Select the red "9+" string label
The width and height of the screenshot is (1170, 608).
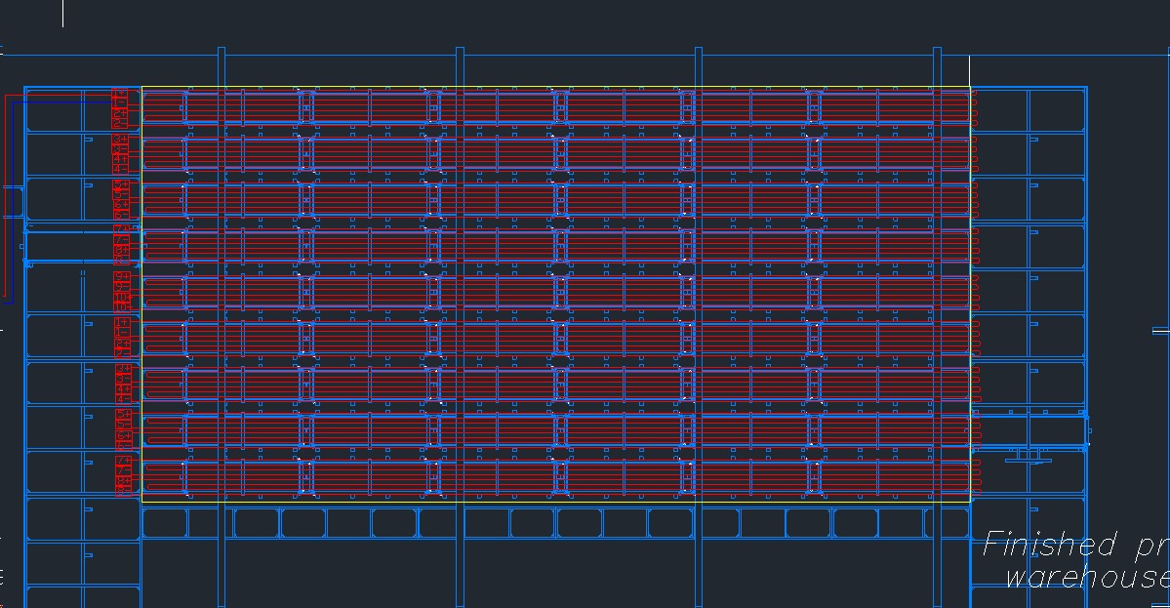(x=122, y=277)
